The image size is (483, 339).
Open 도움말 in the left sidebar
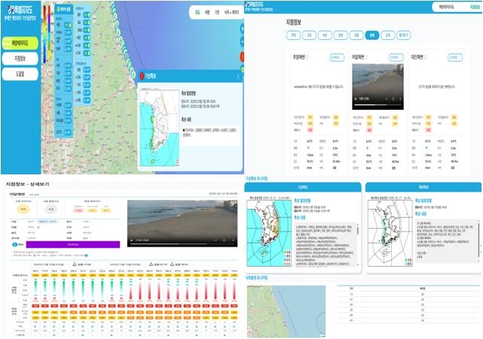tap(20, 74)
